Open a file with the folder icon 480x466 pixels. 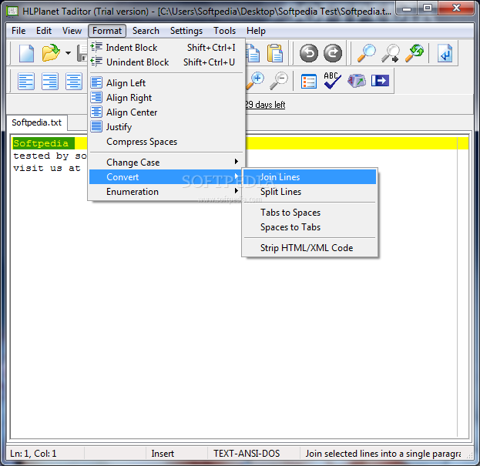pyautogui.click(x=51, y=53)
